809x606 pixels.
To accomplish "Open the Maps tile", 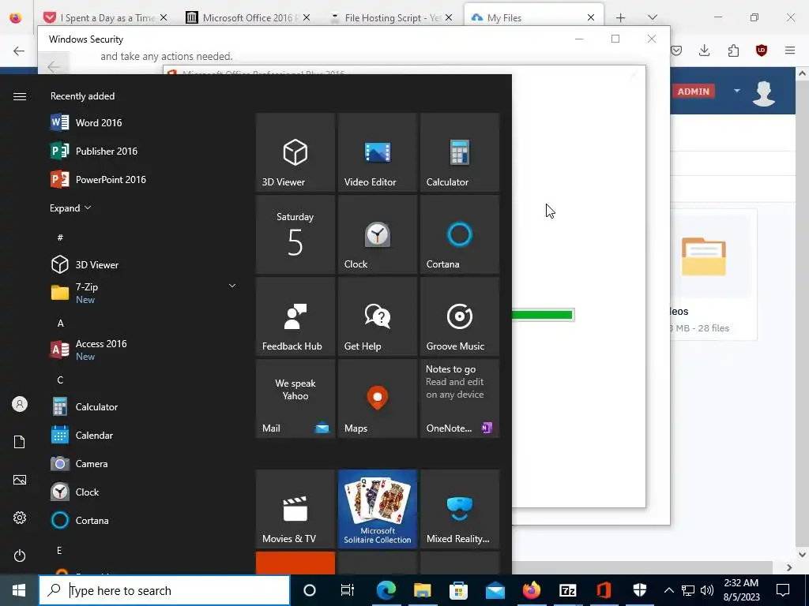I will click(x=377, y=398).
